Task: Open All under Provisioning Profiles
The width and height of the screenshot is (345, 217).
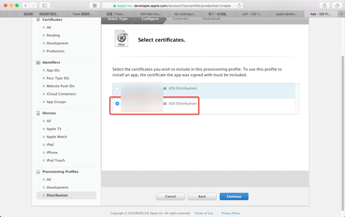Action: [x=49, y=180]
